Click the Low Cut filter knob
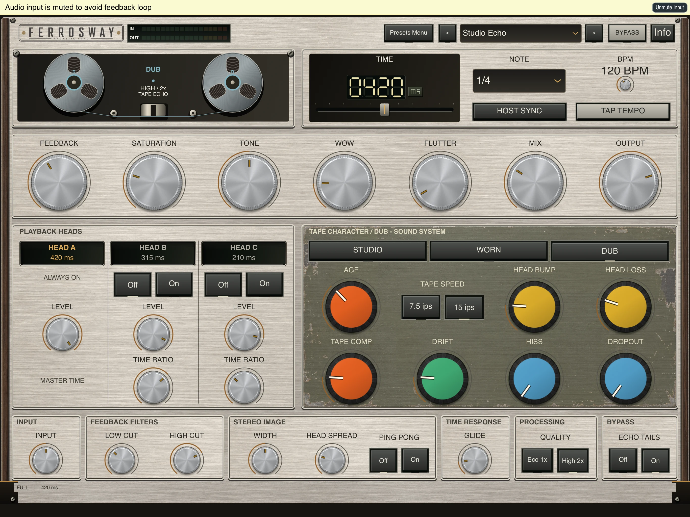690x517 pixels. pyautogui.click(x=121, y=460)
